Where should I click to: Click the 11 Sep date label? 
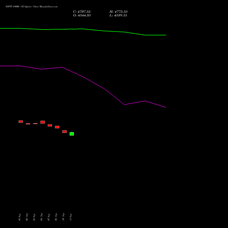(x=71, y=217)
